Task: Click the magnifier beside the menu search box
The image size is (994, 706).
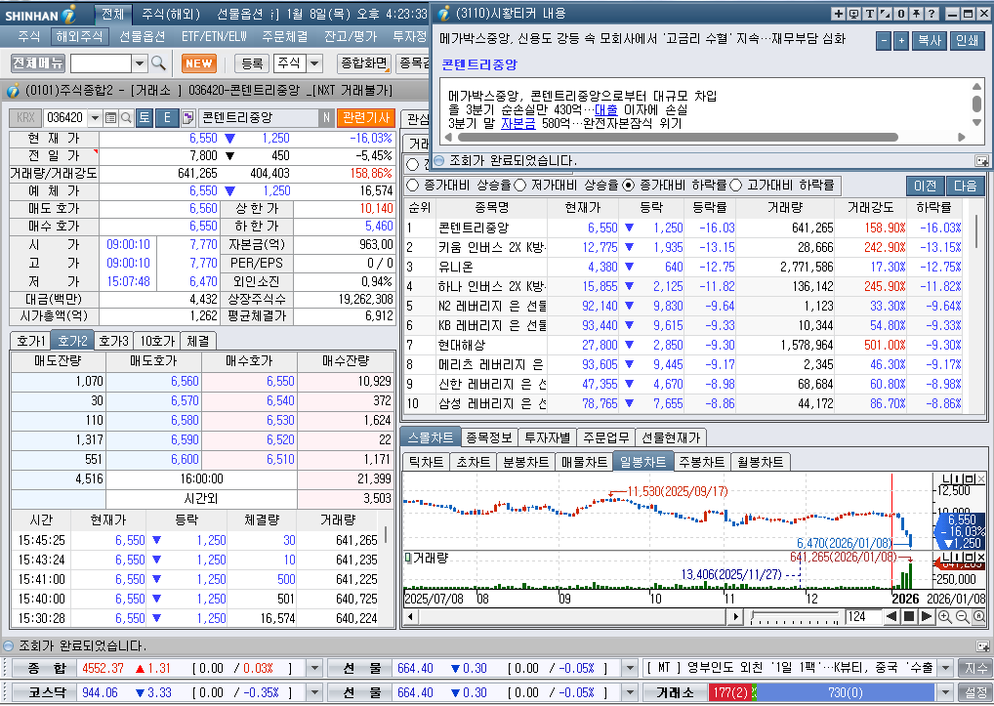Action: (158, 63)
